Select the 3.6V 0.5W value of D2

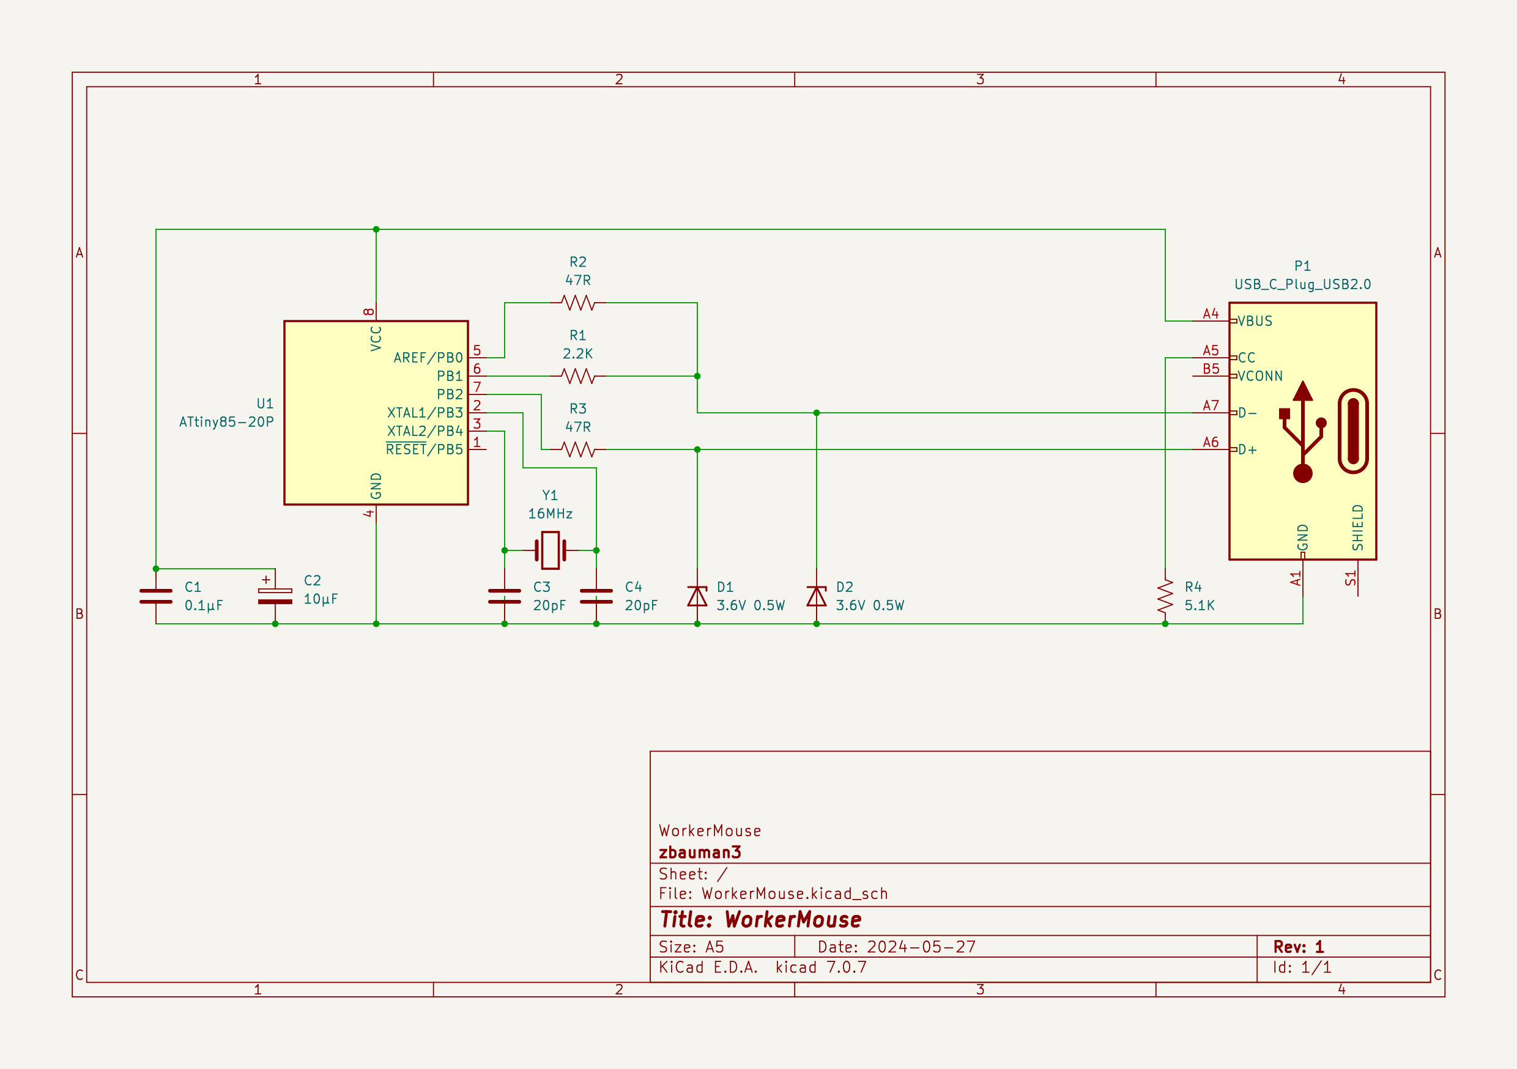click(x=869, y=605)
